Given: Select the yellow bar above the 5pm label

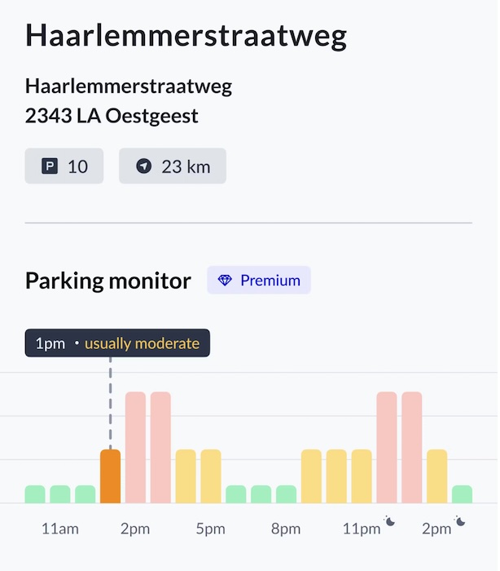Looking at the screenshot, I should [211, 476].
